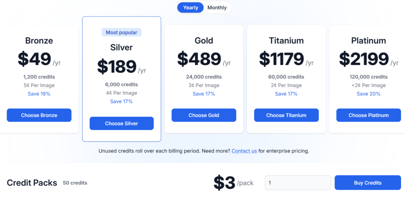405x197 pixels.
Task: Pick the Choose Titanium button
Action: point(286,115)
